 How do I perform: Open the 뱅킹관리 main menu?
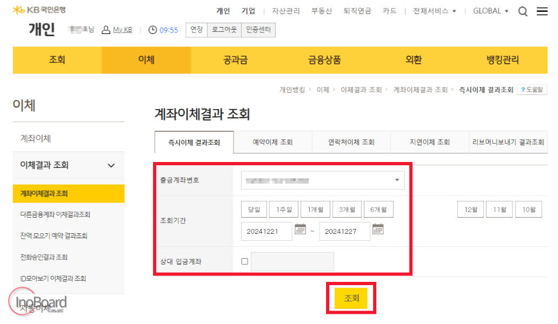503,60
